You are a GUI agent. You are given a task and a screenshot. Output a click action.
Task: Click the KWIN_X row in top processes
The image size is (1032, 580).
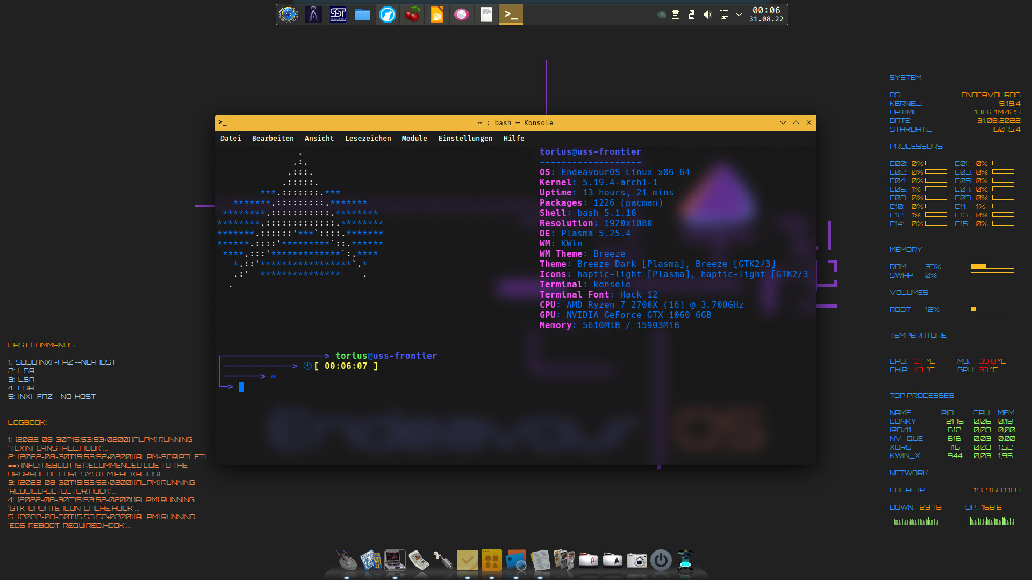[x=951, y=456]
